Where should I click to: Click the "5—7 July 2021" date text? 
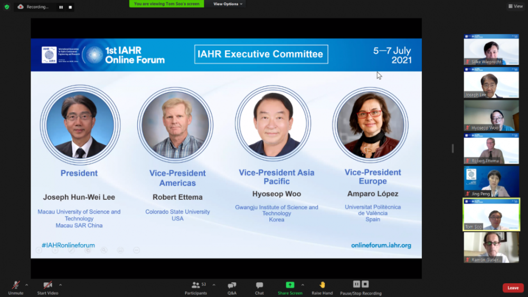click(392, 55)
